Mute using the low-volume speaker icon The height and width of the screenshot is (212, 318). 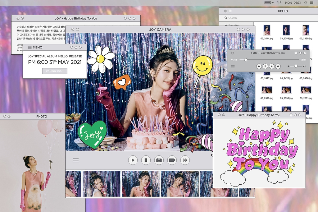[x=288, y=66]
